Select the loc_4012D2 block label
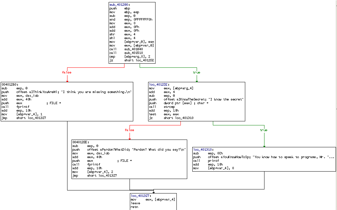 [159, 85]
